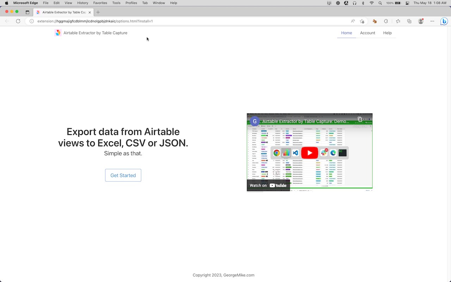Open the Window menu
The height and width of the screenshot is (282, 451).
[x=159, y=3]
